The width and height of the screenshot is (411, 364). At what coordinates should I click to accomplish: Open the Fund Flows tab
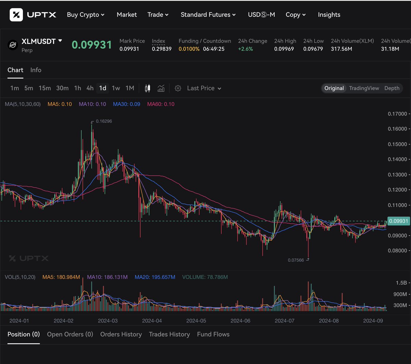(213, 334)
